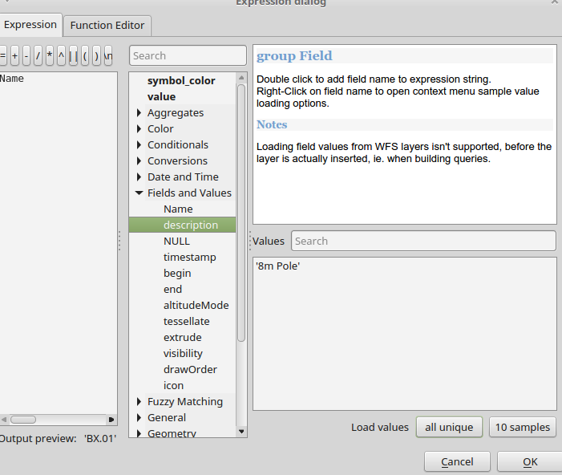Switch to the Expression tab
This screenshot has height=475, width=562.
coord(30,25)
